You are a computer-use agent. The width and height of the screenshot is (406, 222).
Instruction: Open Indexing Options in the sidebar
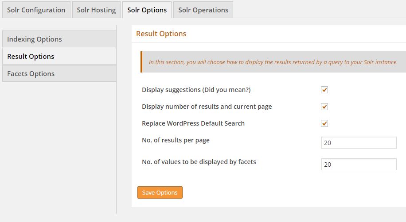[59, 39]
